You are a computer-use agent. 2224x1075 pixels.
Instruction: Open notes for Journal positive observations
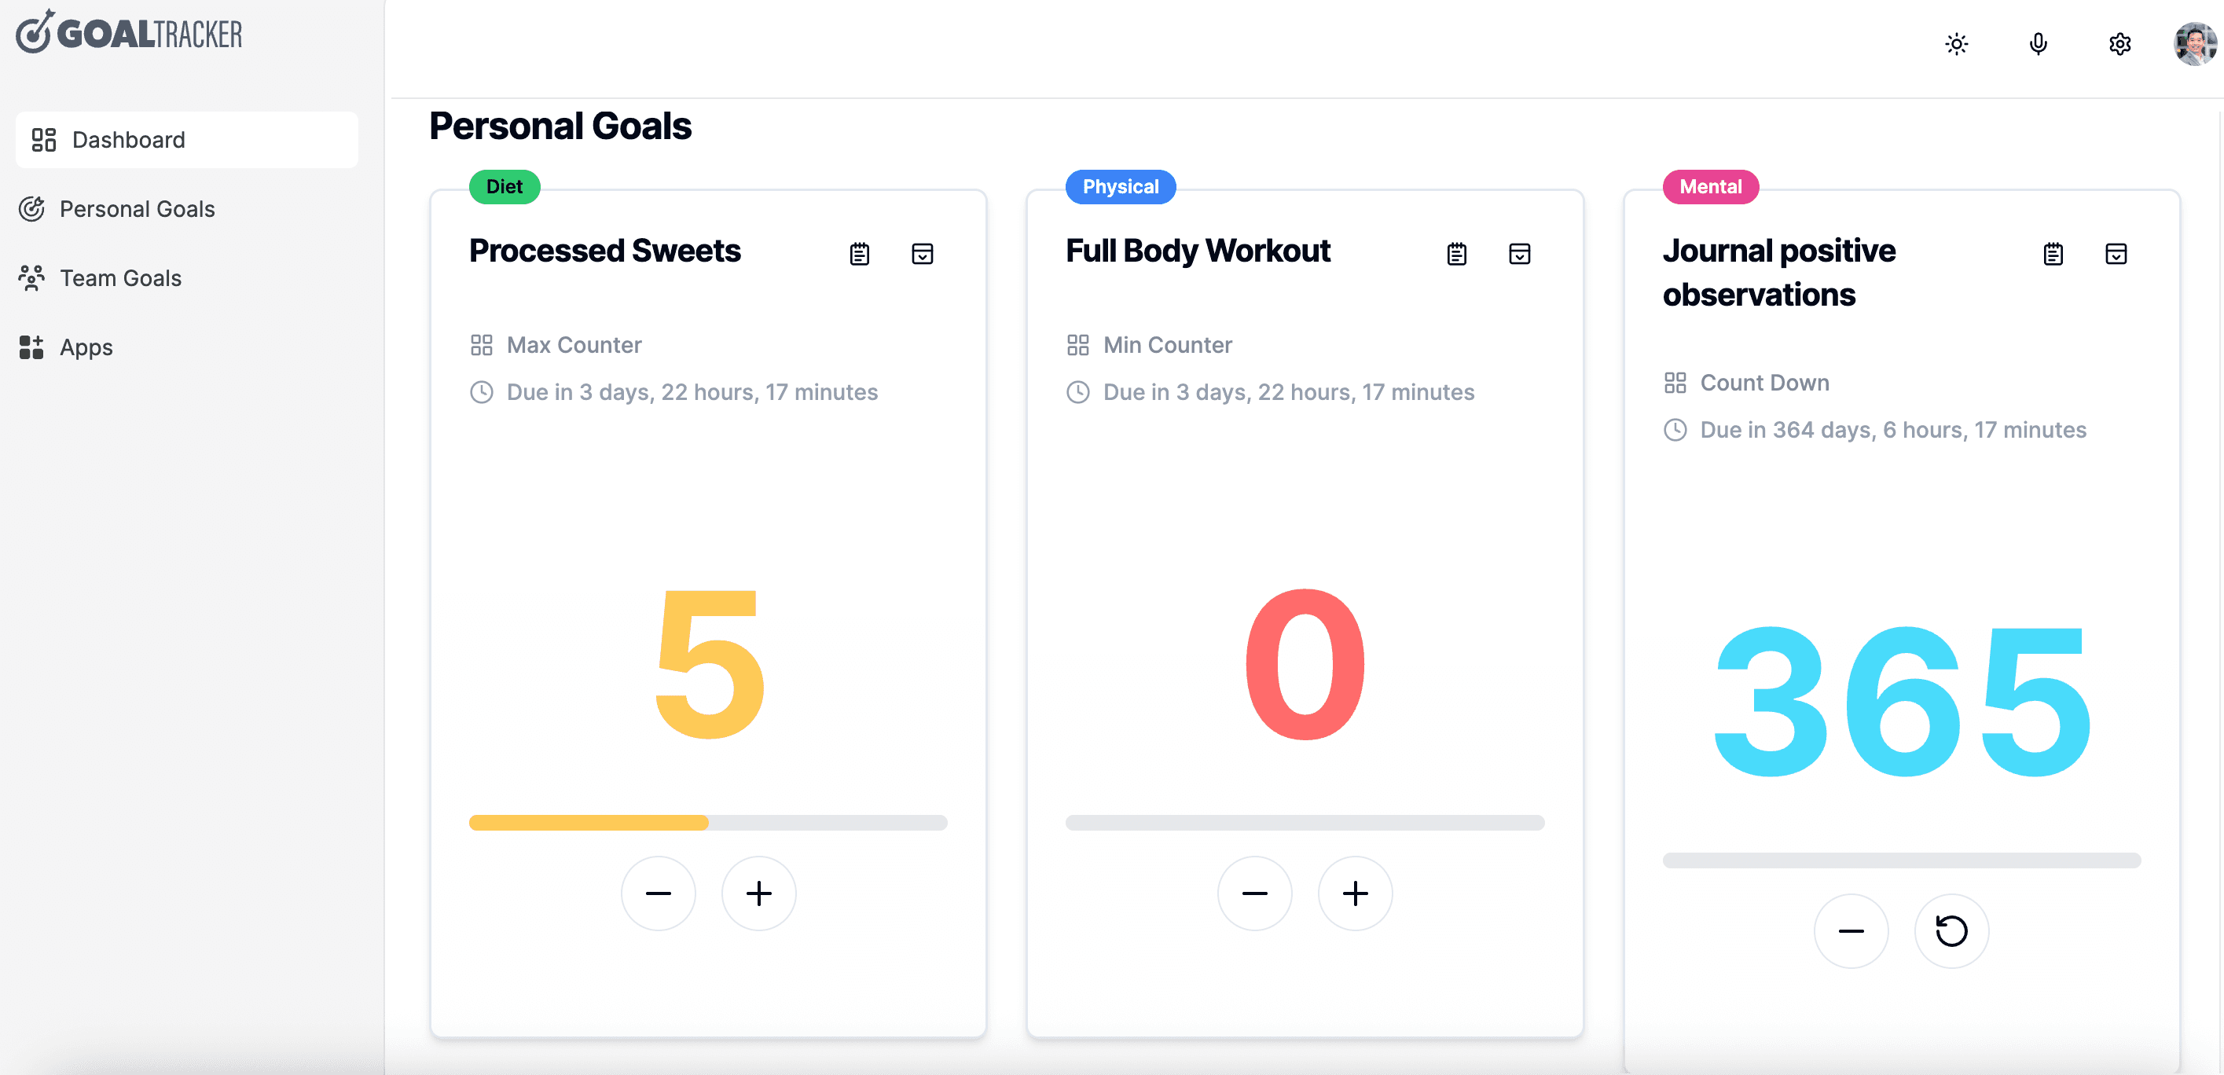(x=2053, y=253)
